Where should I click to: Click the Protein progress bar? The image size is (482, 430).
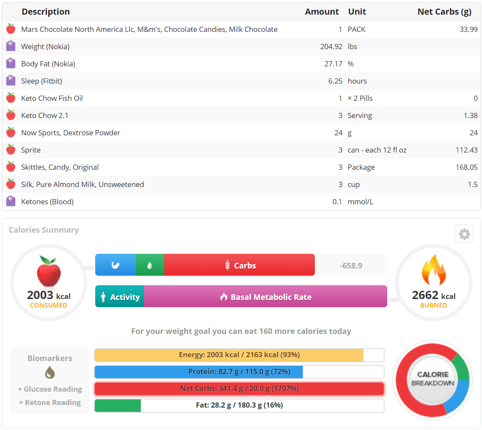tap(239, 371)
